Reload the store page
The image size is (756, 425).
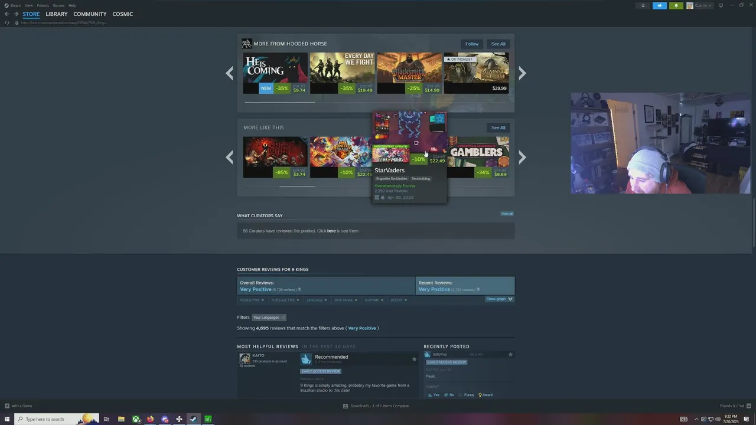6,22
